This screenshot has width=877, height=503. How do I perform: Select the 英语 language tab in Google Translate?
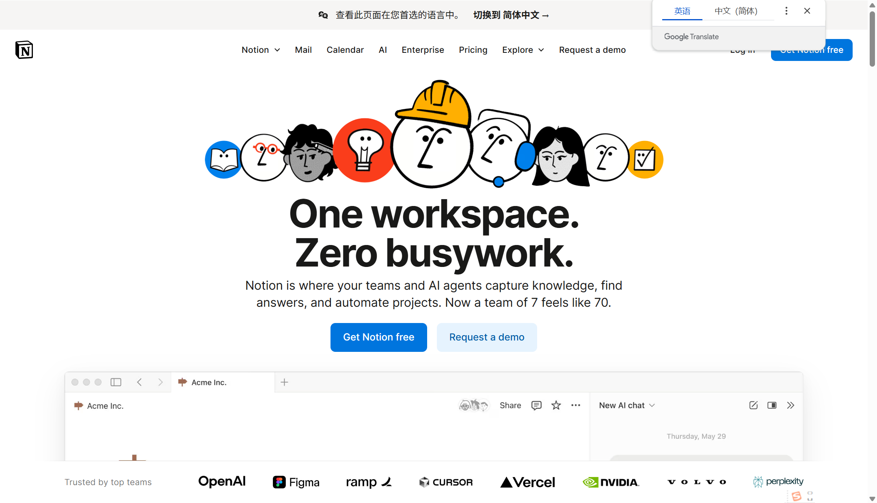(682, 11)
